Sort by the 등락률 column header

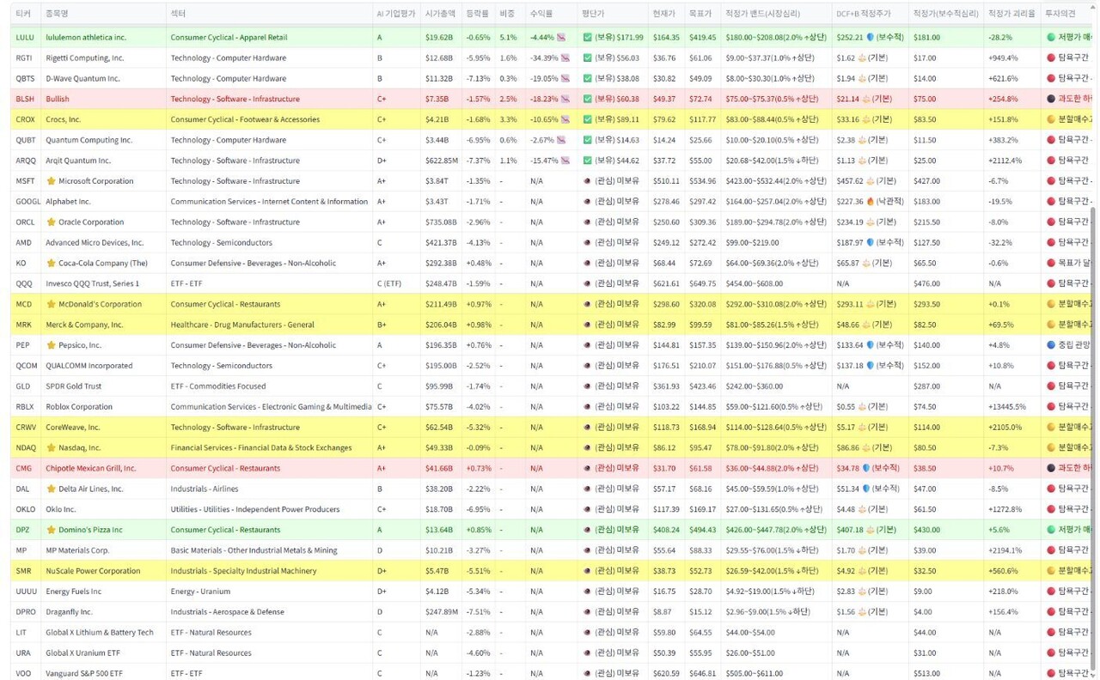pos(477,14)
